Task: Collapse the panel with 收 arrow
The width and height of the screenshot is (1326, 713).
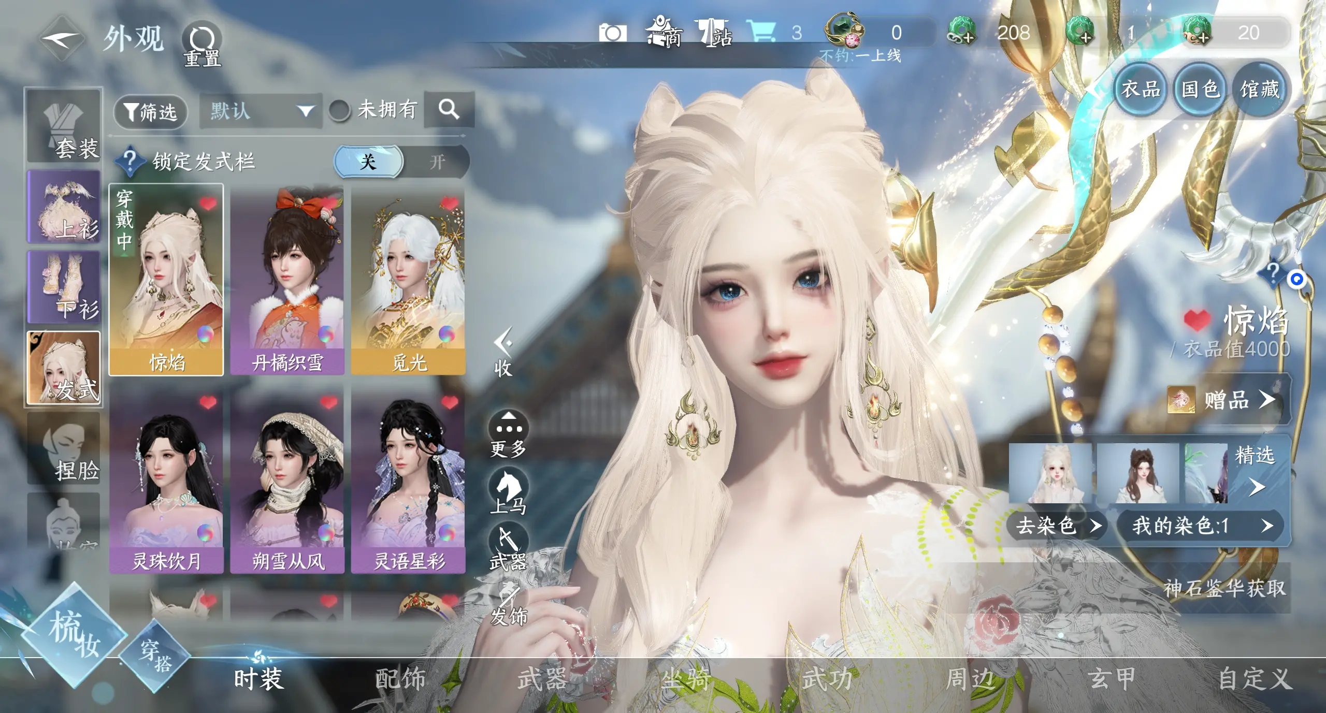Action: point(503,352)
